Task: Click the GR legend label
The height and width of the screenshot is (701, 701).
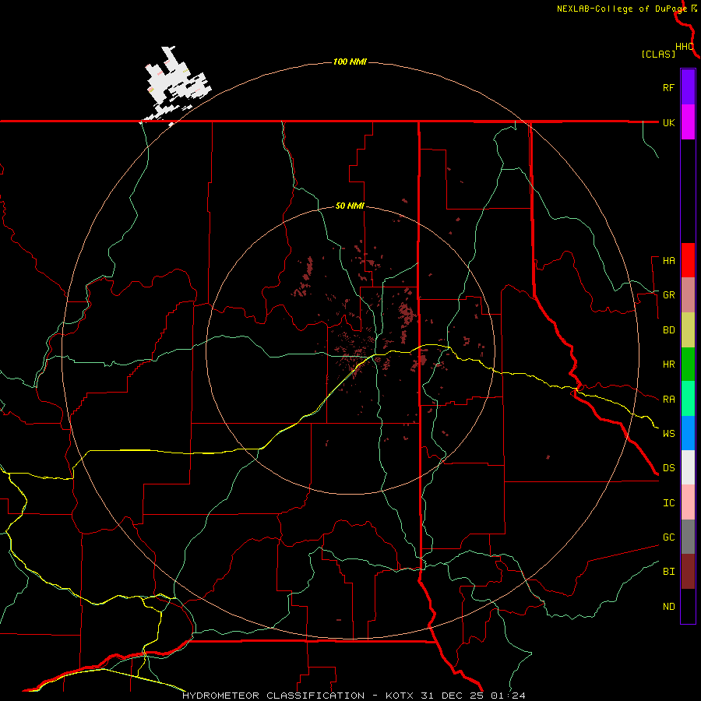Action: (x=668, y=295)
